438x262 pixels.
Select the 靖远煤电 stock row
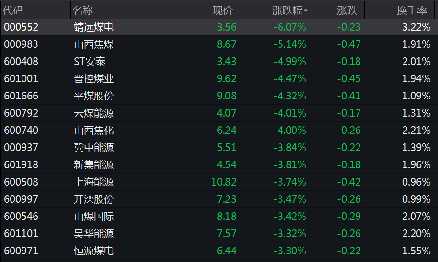click(x=219, y=27)
